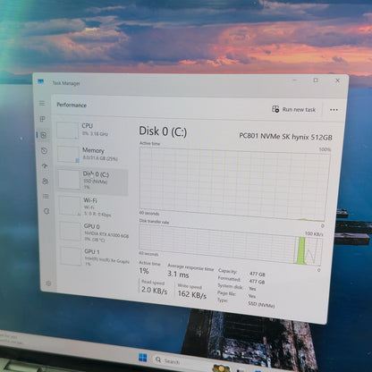Open the three-dots more options menu
Viewport: 372px width, 372px height.
pyautogui.click(x=334, y=110)
